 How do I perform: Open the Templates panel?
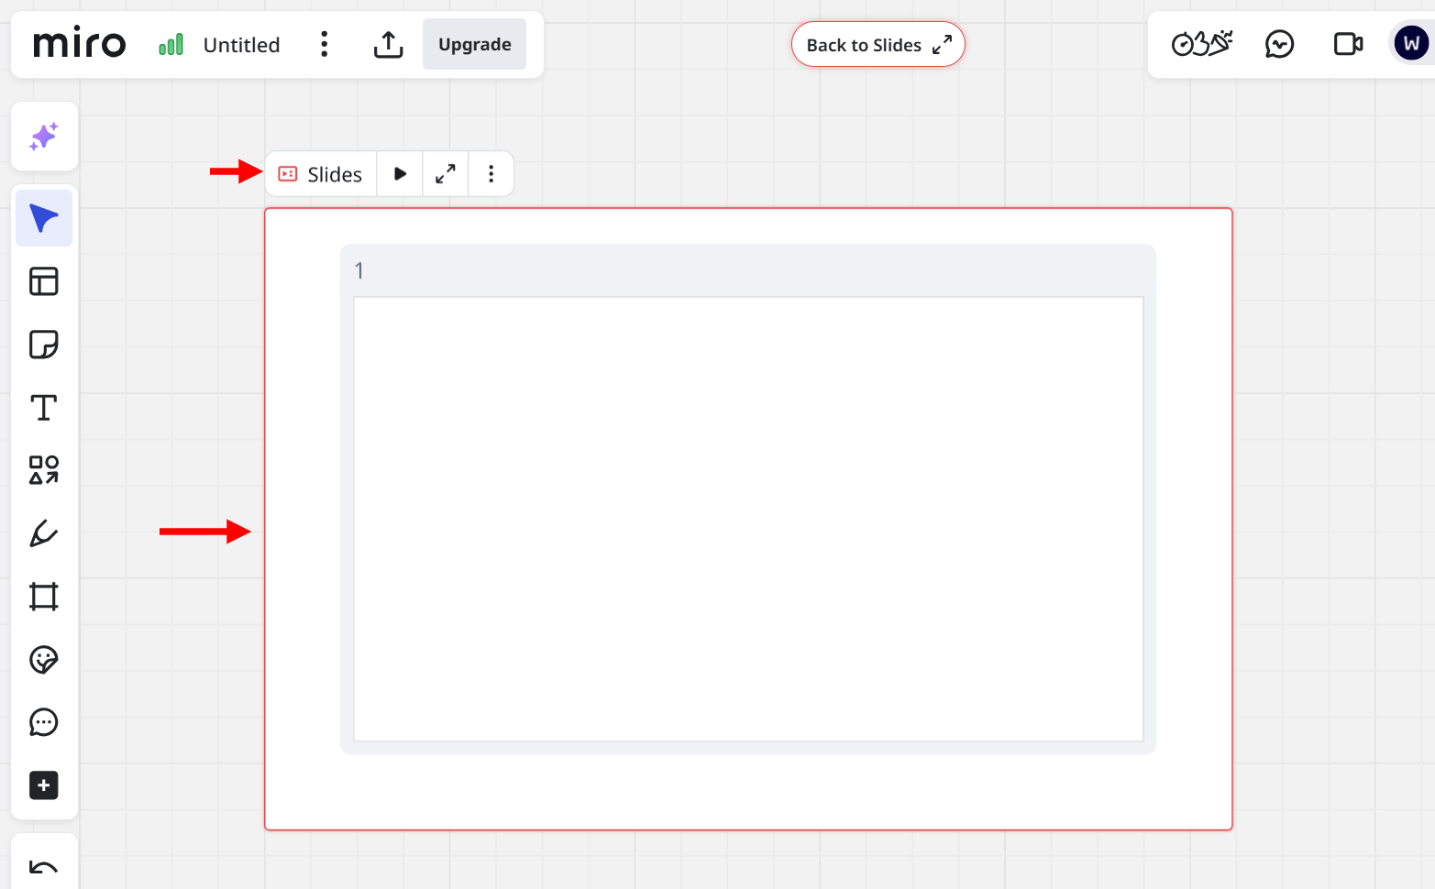pyautogui.click(x=43, y=281)
